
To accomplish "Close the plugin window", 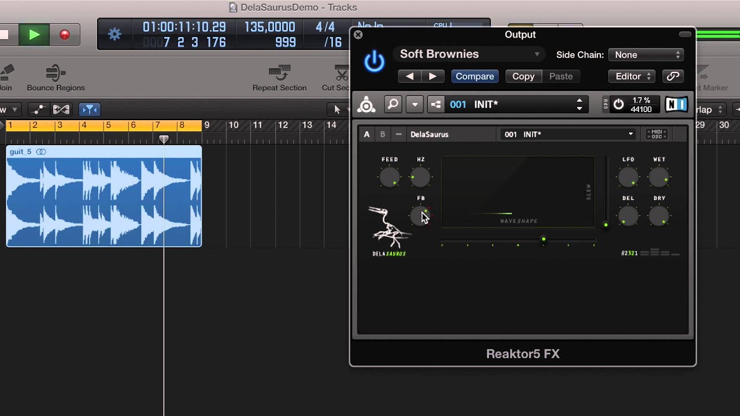I will click(358, 35).
